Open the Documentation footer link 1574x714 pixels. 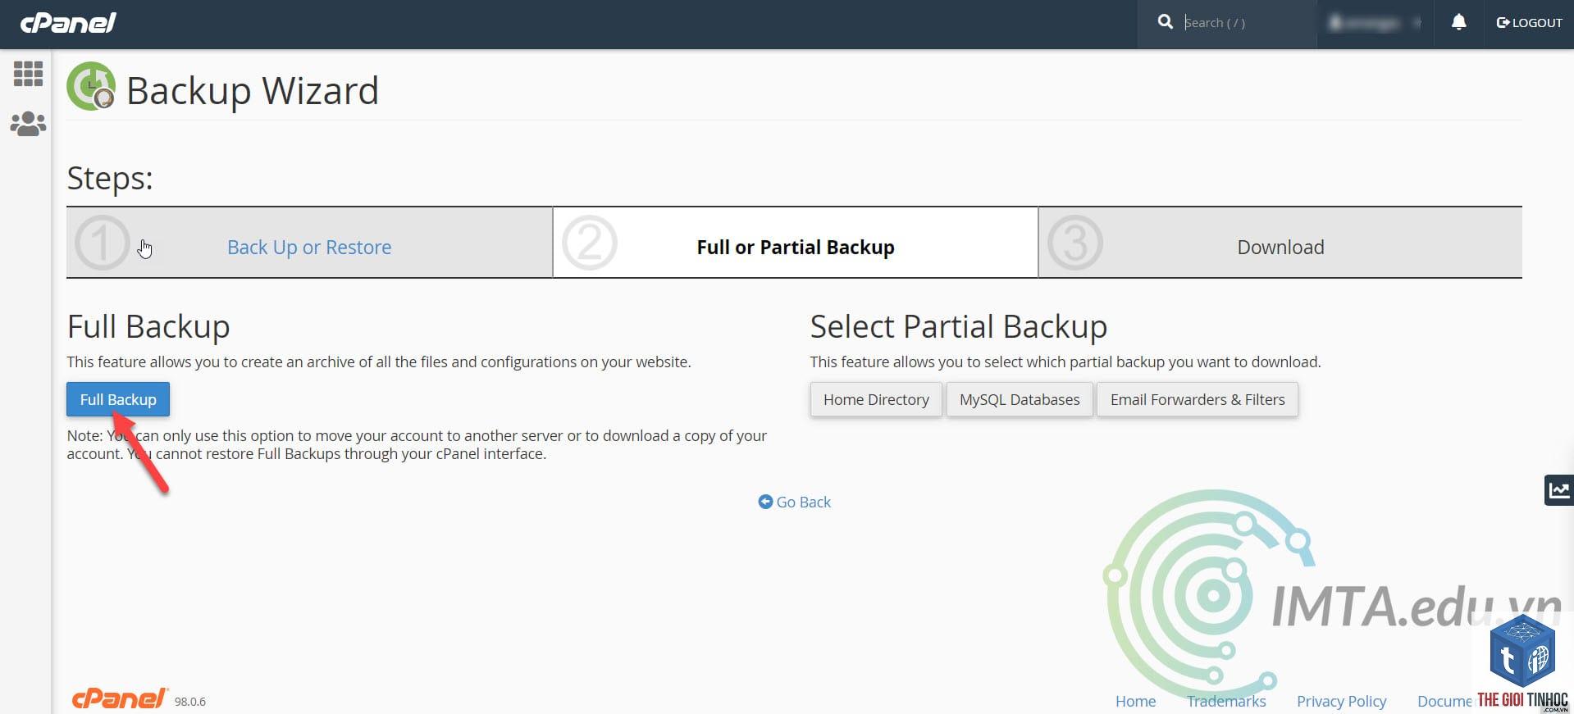pyautogui.click(x=1444, y=701)
